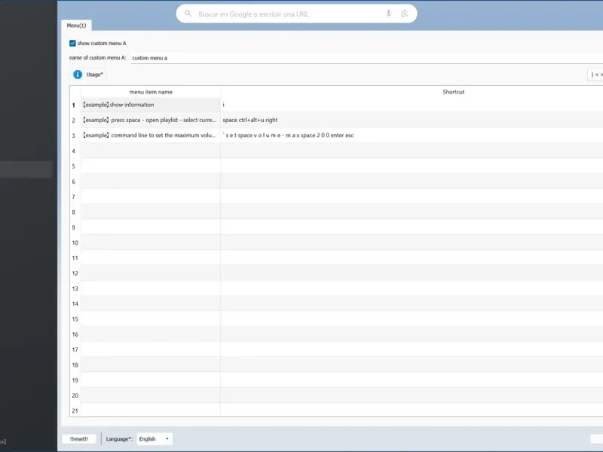The width and height of the screenshot is (603, 452).
Task: Click the empty Shortcut cell in row 15
Action: (412, 319)
